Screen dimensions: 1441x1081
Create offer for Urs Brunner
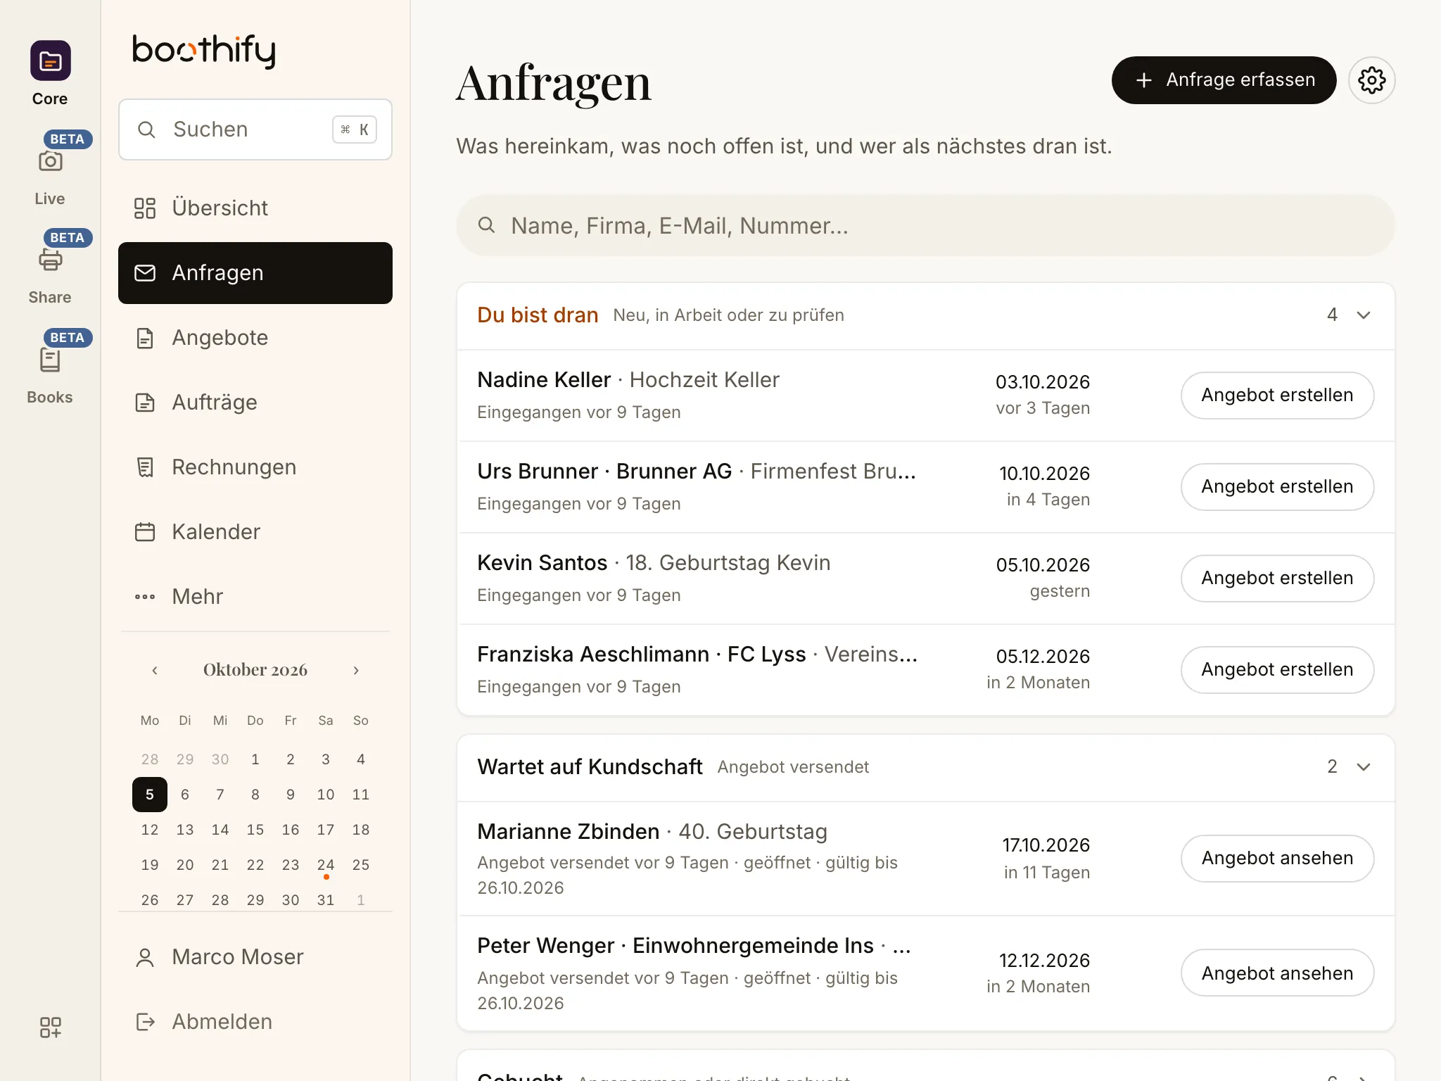click(1277, 487)
